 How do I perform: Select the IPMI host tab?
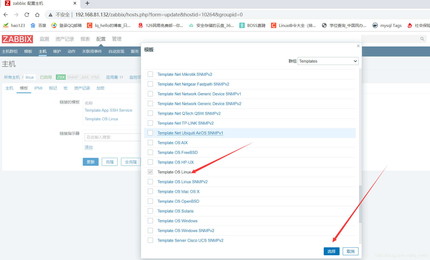click(38, 88)
